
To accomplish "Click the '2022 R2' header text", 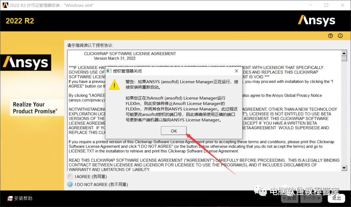I will [x=20, y=21].
